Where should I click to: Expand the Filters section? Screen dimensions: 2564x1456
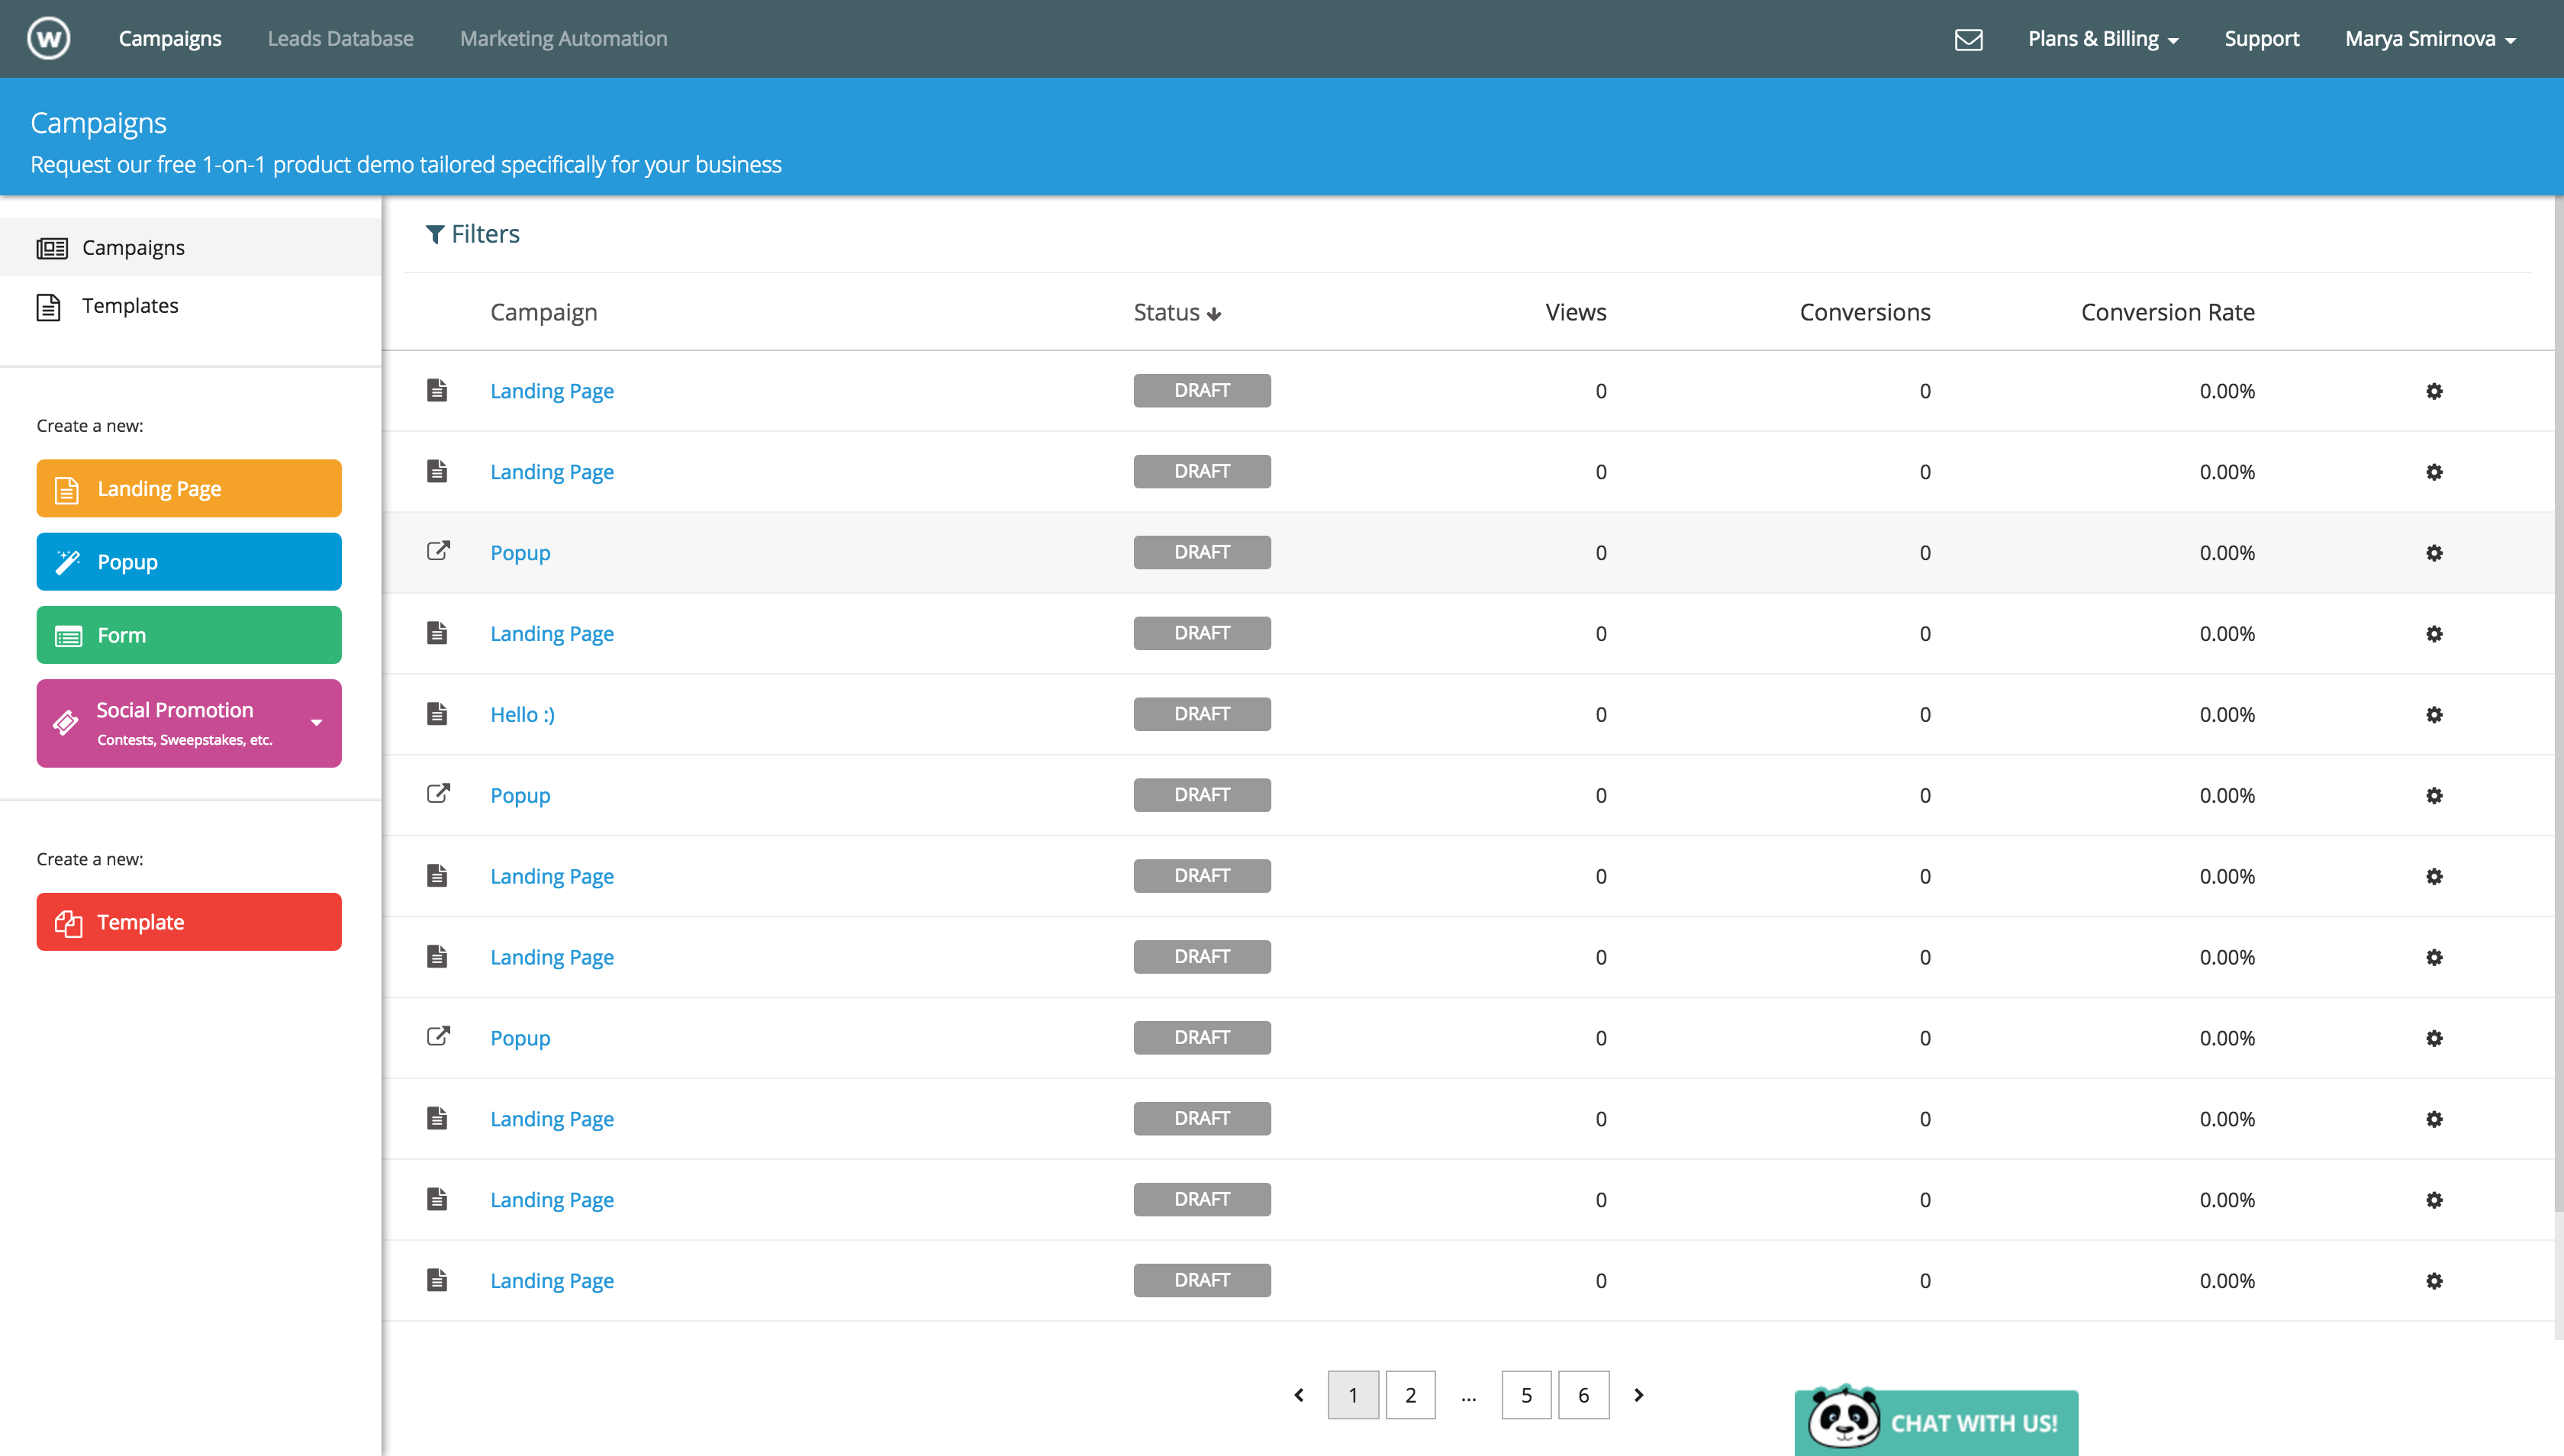pyautogui.click(x=472, y=234)
